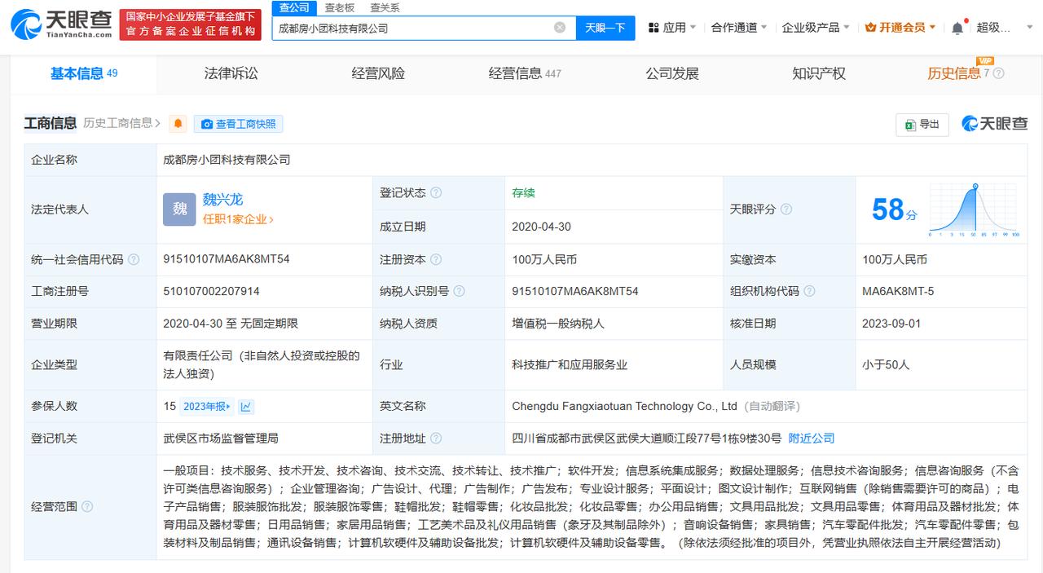Click help icon beside 经营范围

[x=87, y=507]
